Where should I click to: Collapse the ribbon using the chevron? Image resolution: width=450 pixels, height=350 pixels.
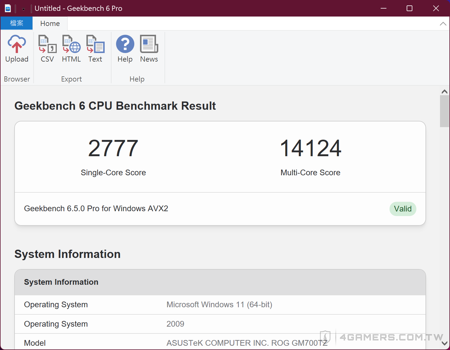443,24
